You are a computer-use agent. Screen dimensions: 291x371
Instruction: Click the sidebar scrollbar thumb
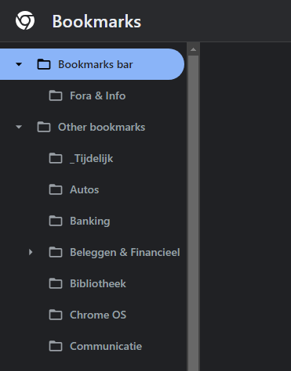193,213
